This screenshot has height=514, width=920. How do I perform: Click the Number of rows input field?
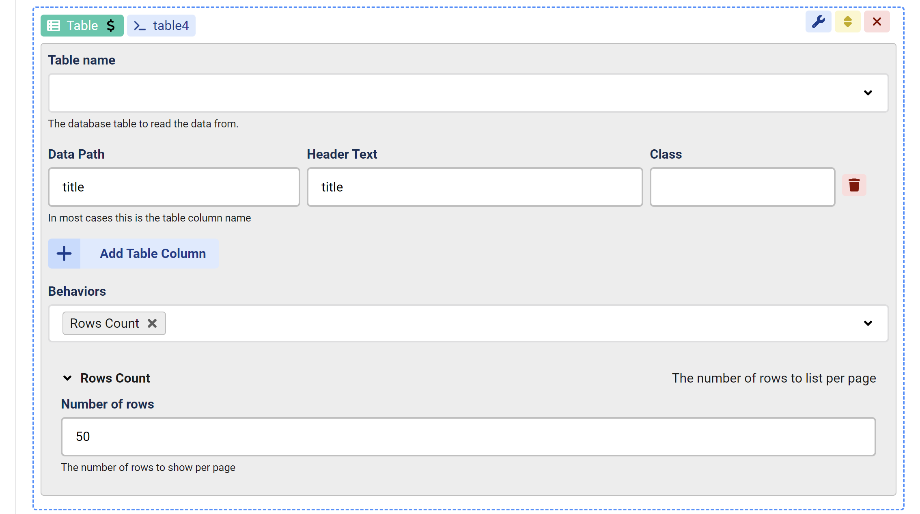[x=468, y=437]
